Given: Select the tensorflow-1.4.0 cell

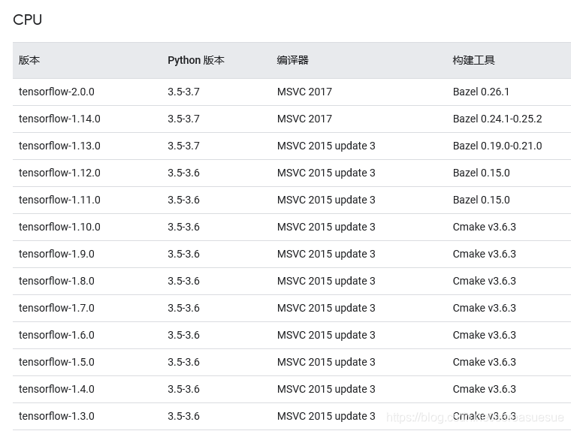Looking at the screenshot, I should pos(56,389).
